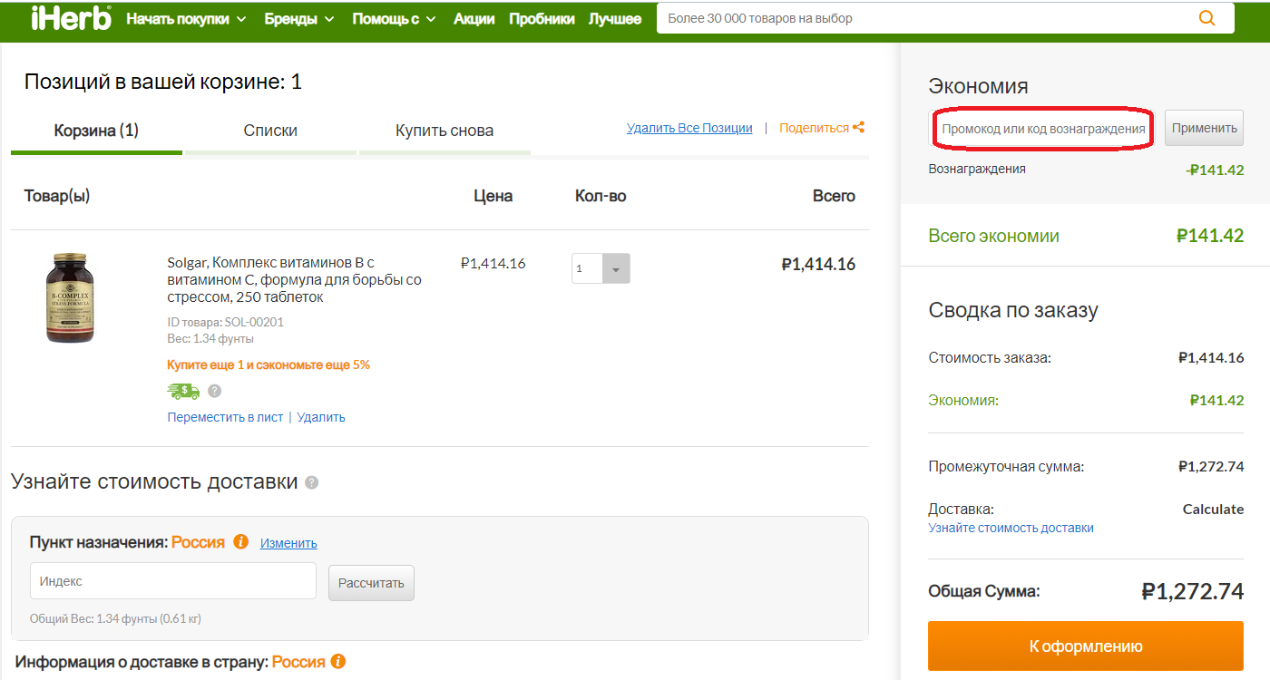The width and height of the screenshot is (1270, 680).
Task: Click the iHerb logo
Action: pos(71,18)
